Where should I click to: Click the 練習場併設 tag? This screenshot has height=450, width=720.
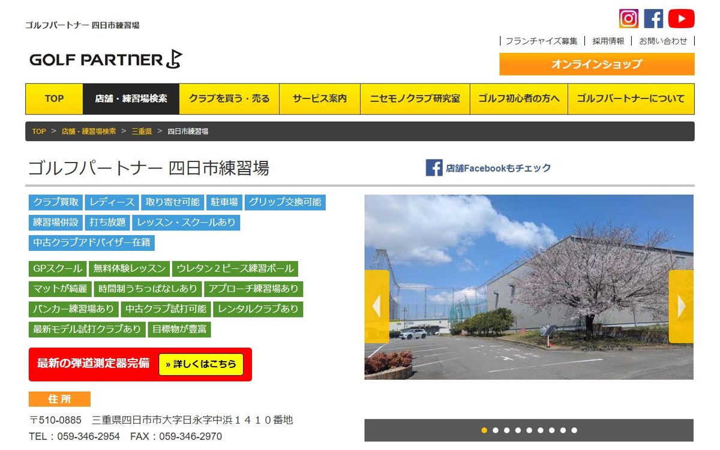(55, 223)
